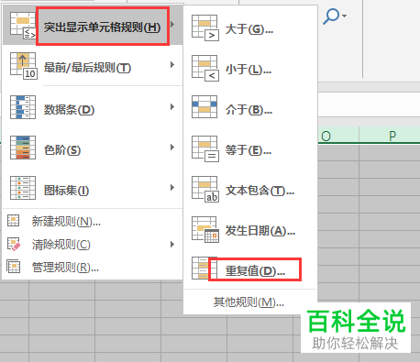The image size is (420, 362).
Task: Click the Between rule icon
Action: point(204,107)
